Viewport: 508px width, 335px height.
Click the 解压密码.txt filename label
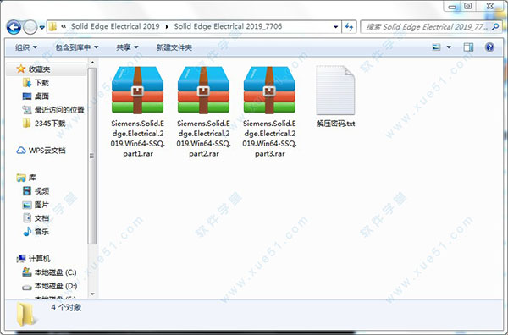[x=335, y=124]
